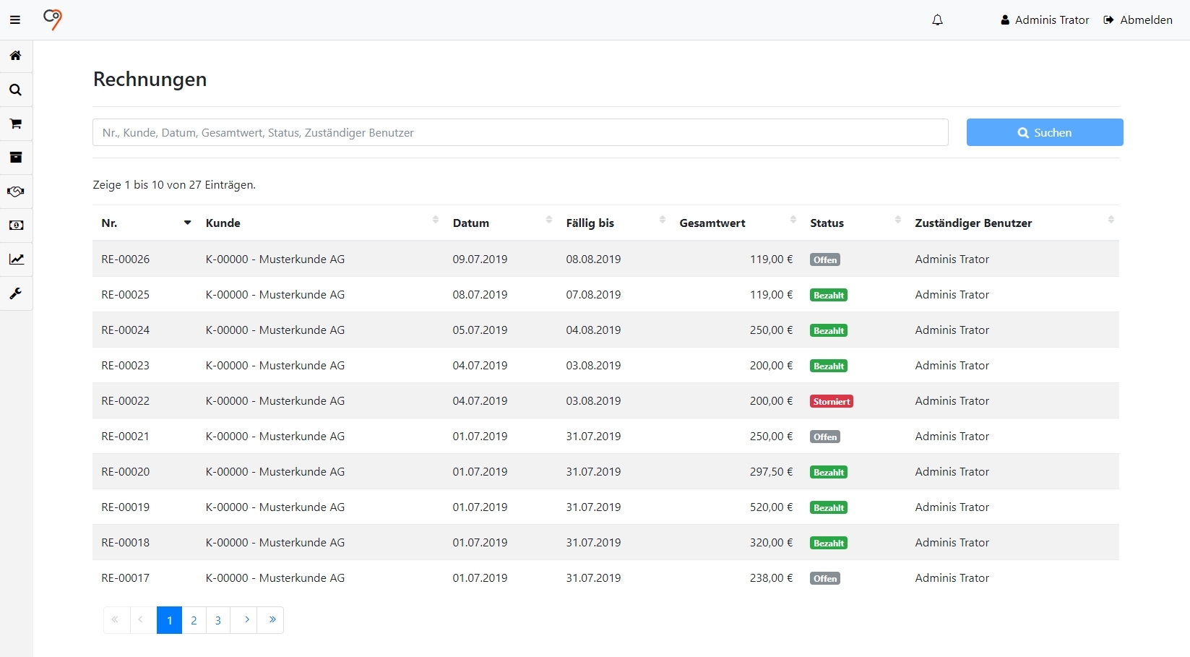Click the wrench settings sidebar icon
Screen dimensions: 1190x657
pyautogui.click(x=15, y=293)
